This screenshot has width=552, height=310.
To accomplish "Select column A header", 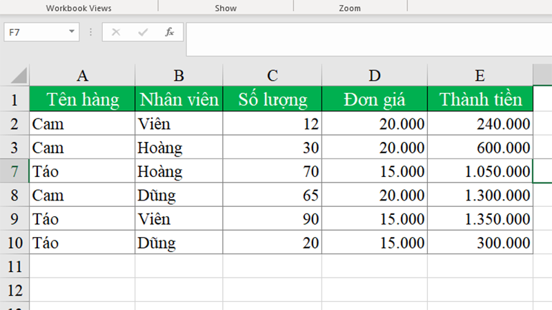I will point(82,75).
